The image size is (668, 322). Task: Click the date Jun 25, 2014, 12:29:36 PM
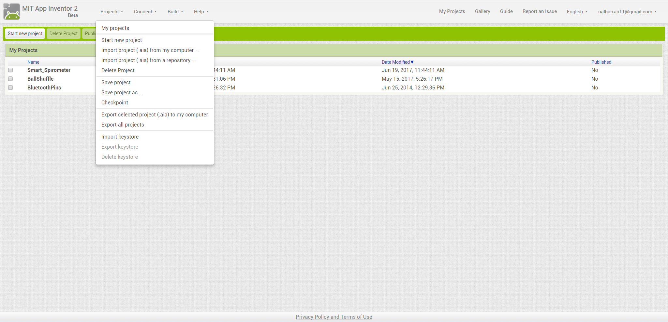coord(413,87)
